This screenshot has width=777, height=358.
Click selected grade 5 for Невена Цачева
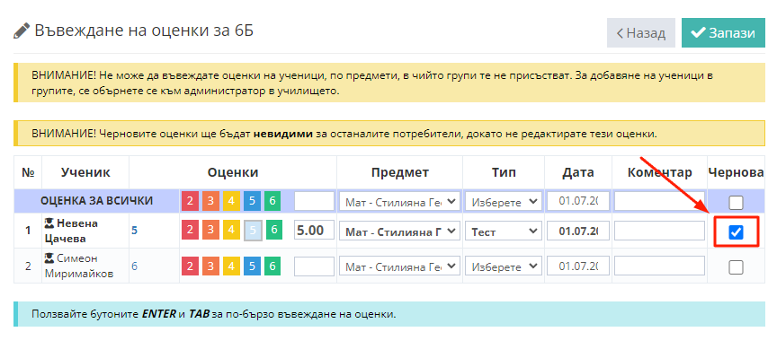pyautogui.click(x=253, y=231)
